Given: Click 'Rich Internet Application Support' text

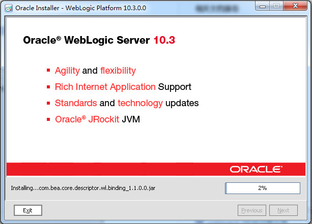Looking at the screenshot, I should [123, 87].
